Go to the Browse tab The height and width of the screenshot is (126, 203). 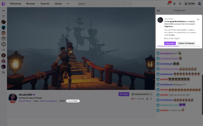coord(31,4)
